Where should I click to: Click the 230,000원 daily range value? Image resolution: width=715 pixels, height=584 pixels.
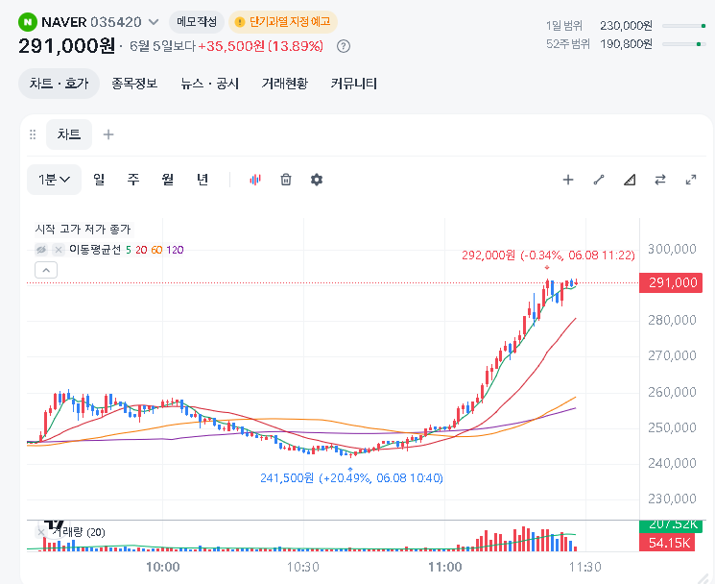pyautogui.click(x=626, y=26)
